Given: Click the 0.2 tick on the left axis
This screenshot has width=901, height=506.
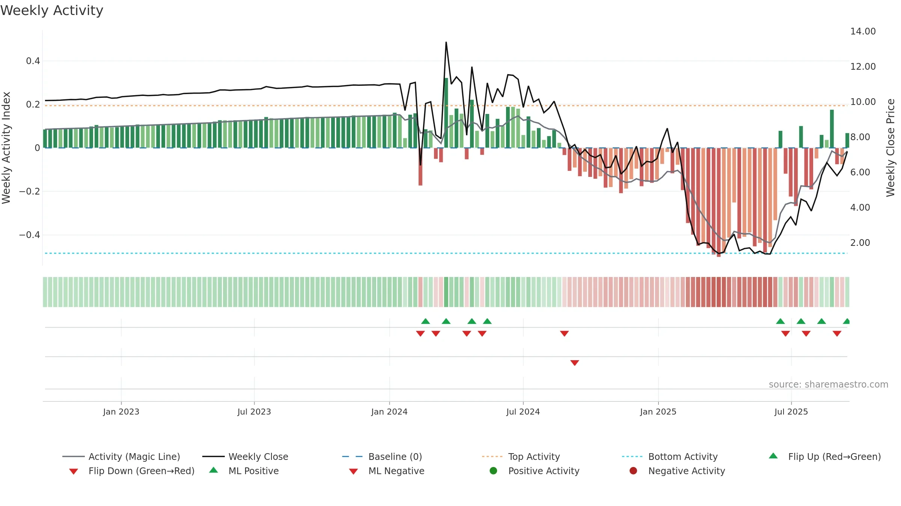Looking at the screenshot, I should coord(33,104).
